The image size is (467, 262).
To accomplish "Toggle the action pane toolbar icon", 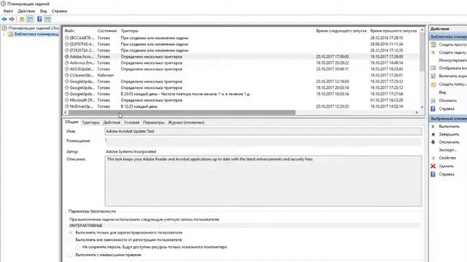I will click(47, 20).
